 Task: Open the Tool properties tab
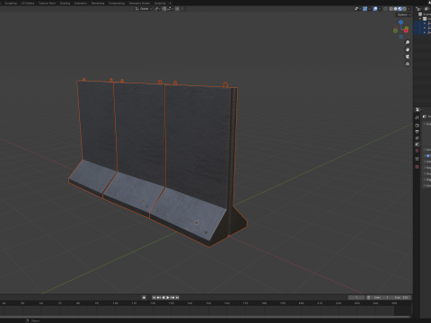point(418,118)
